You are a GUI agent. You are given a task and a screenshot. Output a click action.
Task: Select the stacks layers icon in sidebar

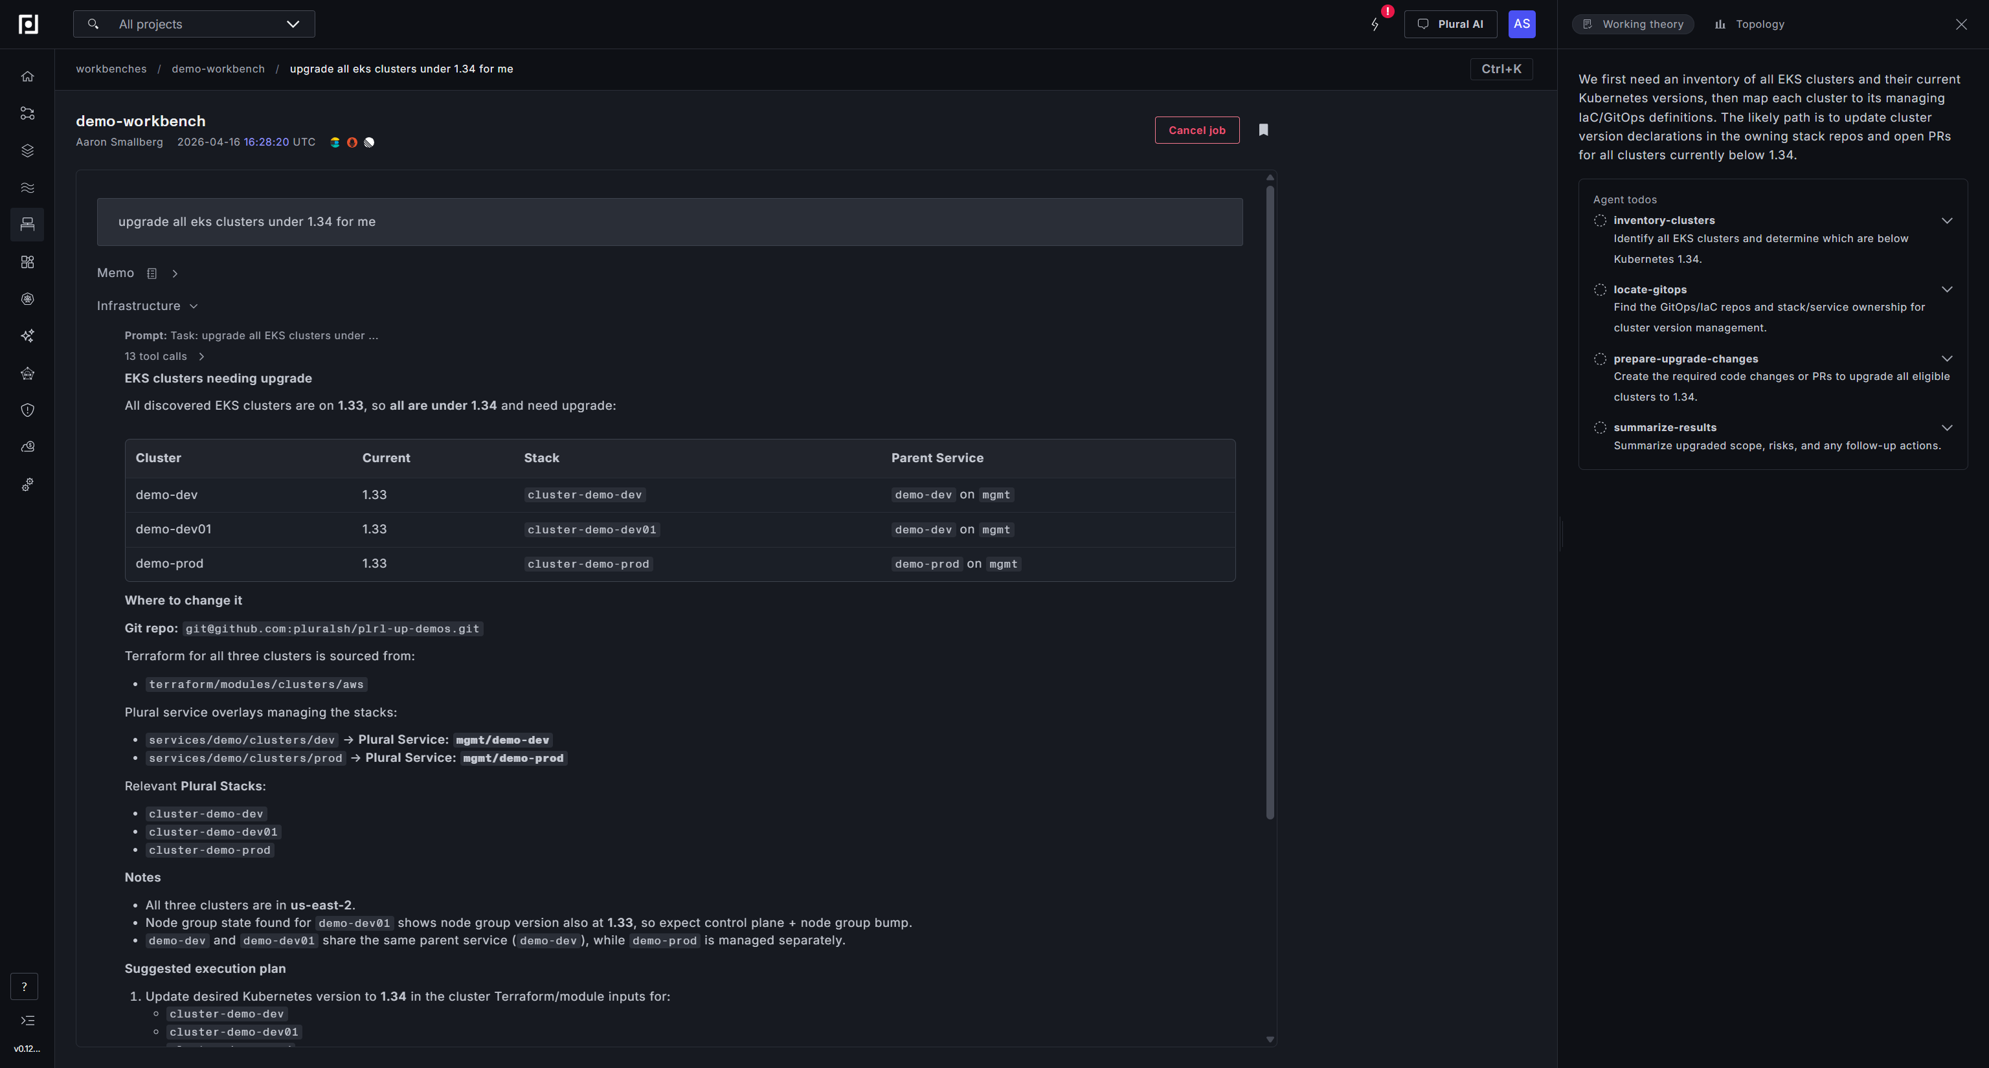coord(28,150)
